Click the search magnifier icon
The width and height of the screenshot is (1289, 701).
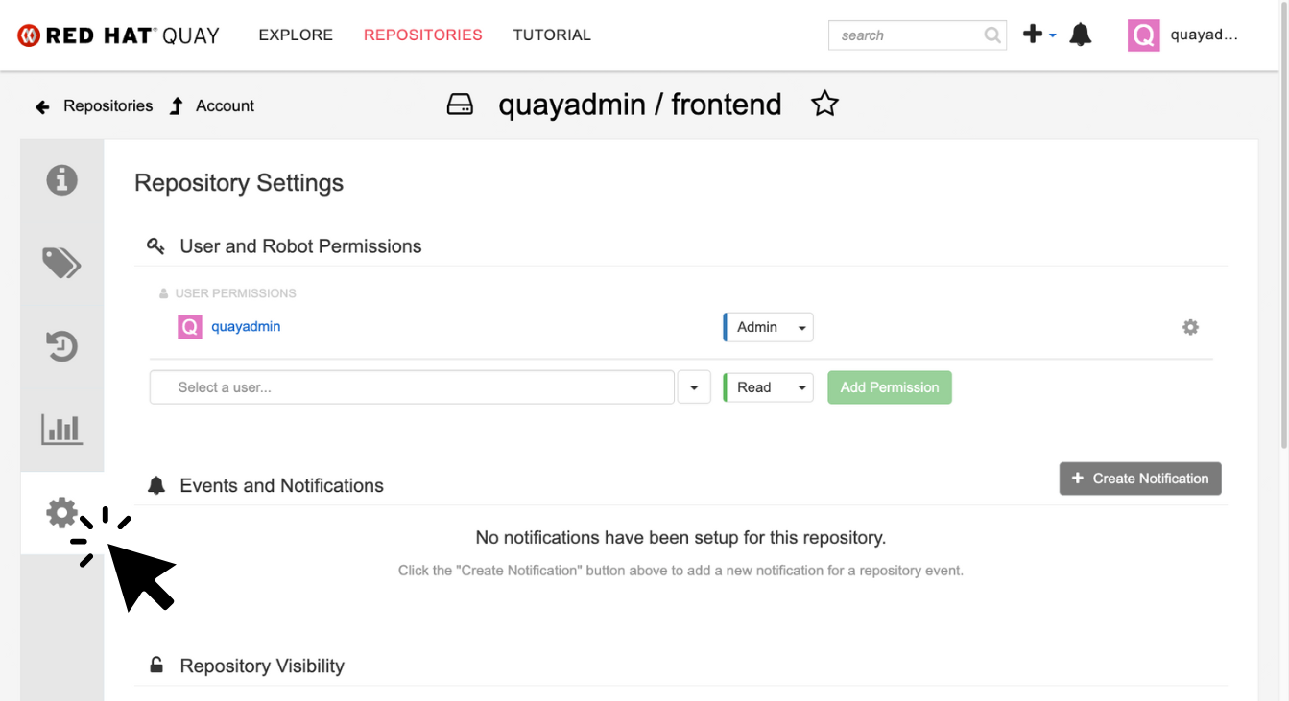[x=992, y=35]
